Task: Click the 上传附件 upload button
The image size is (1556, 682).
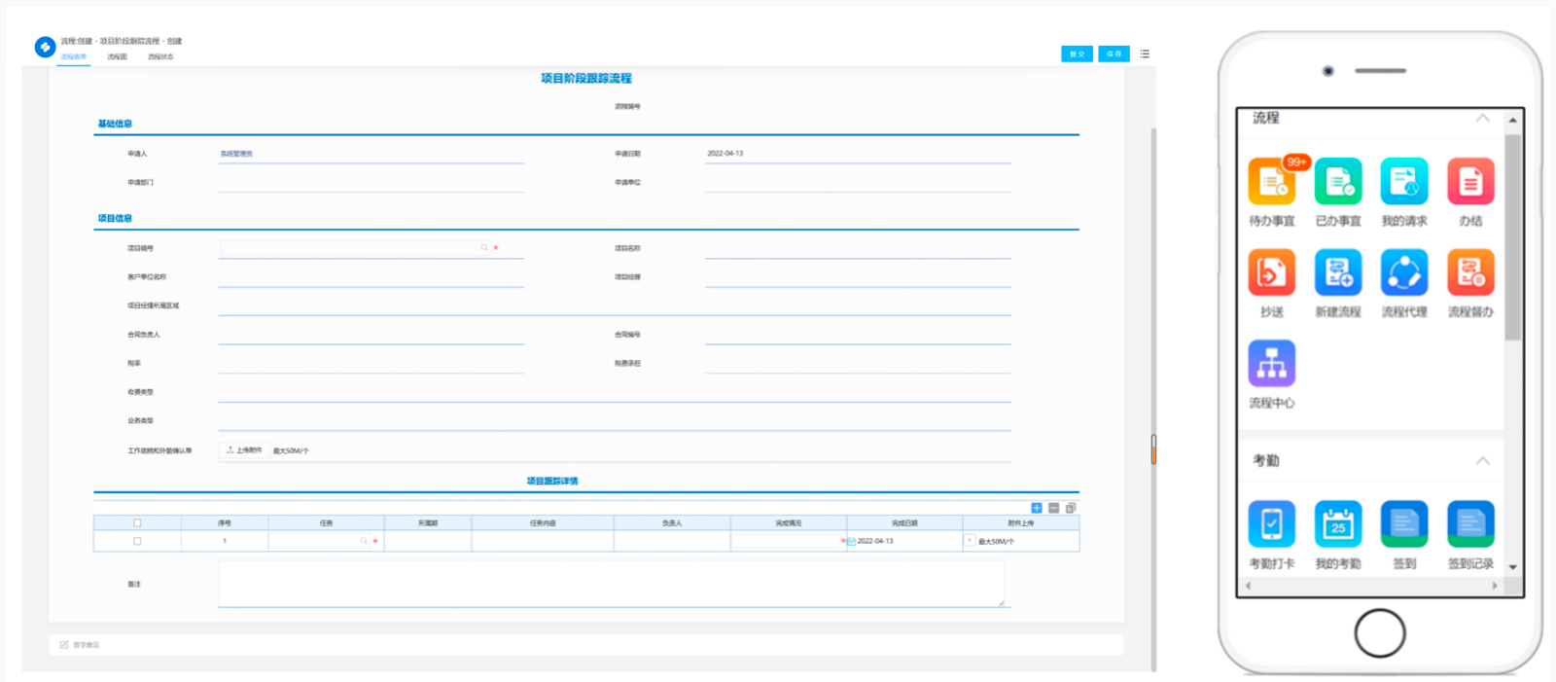Action: [244, 450]
